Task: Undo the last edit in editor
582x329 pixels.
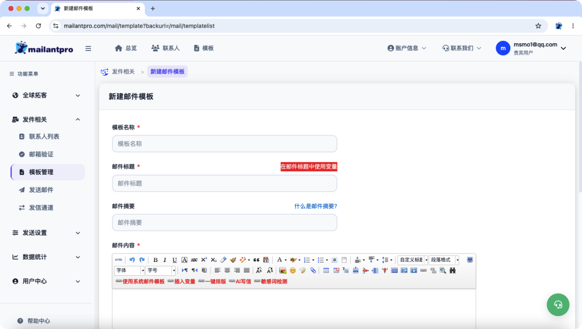Action: [x=132, y=260]
